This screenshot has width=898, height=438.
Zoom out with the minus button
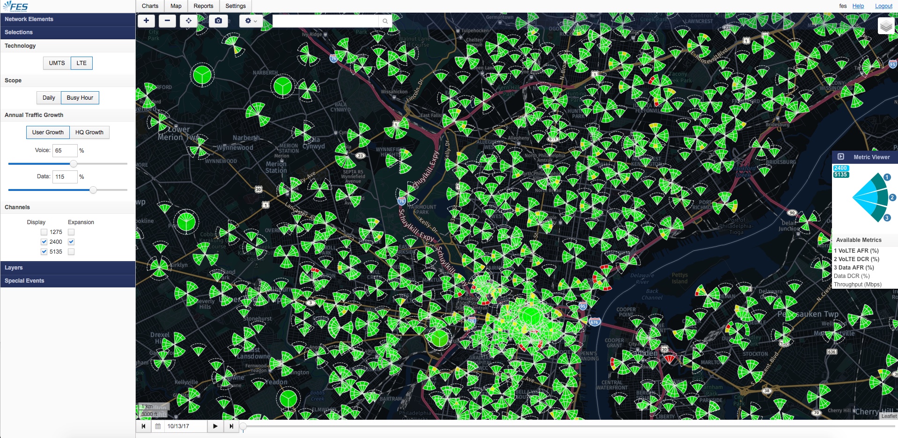pos(167,21)
